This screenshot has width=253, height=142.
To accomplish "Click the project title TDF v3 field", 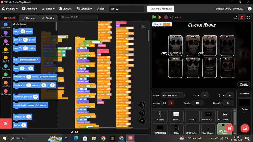I will (126, 9).
